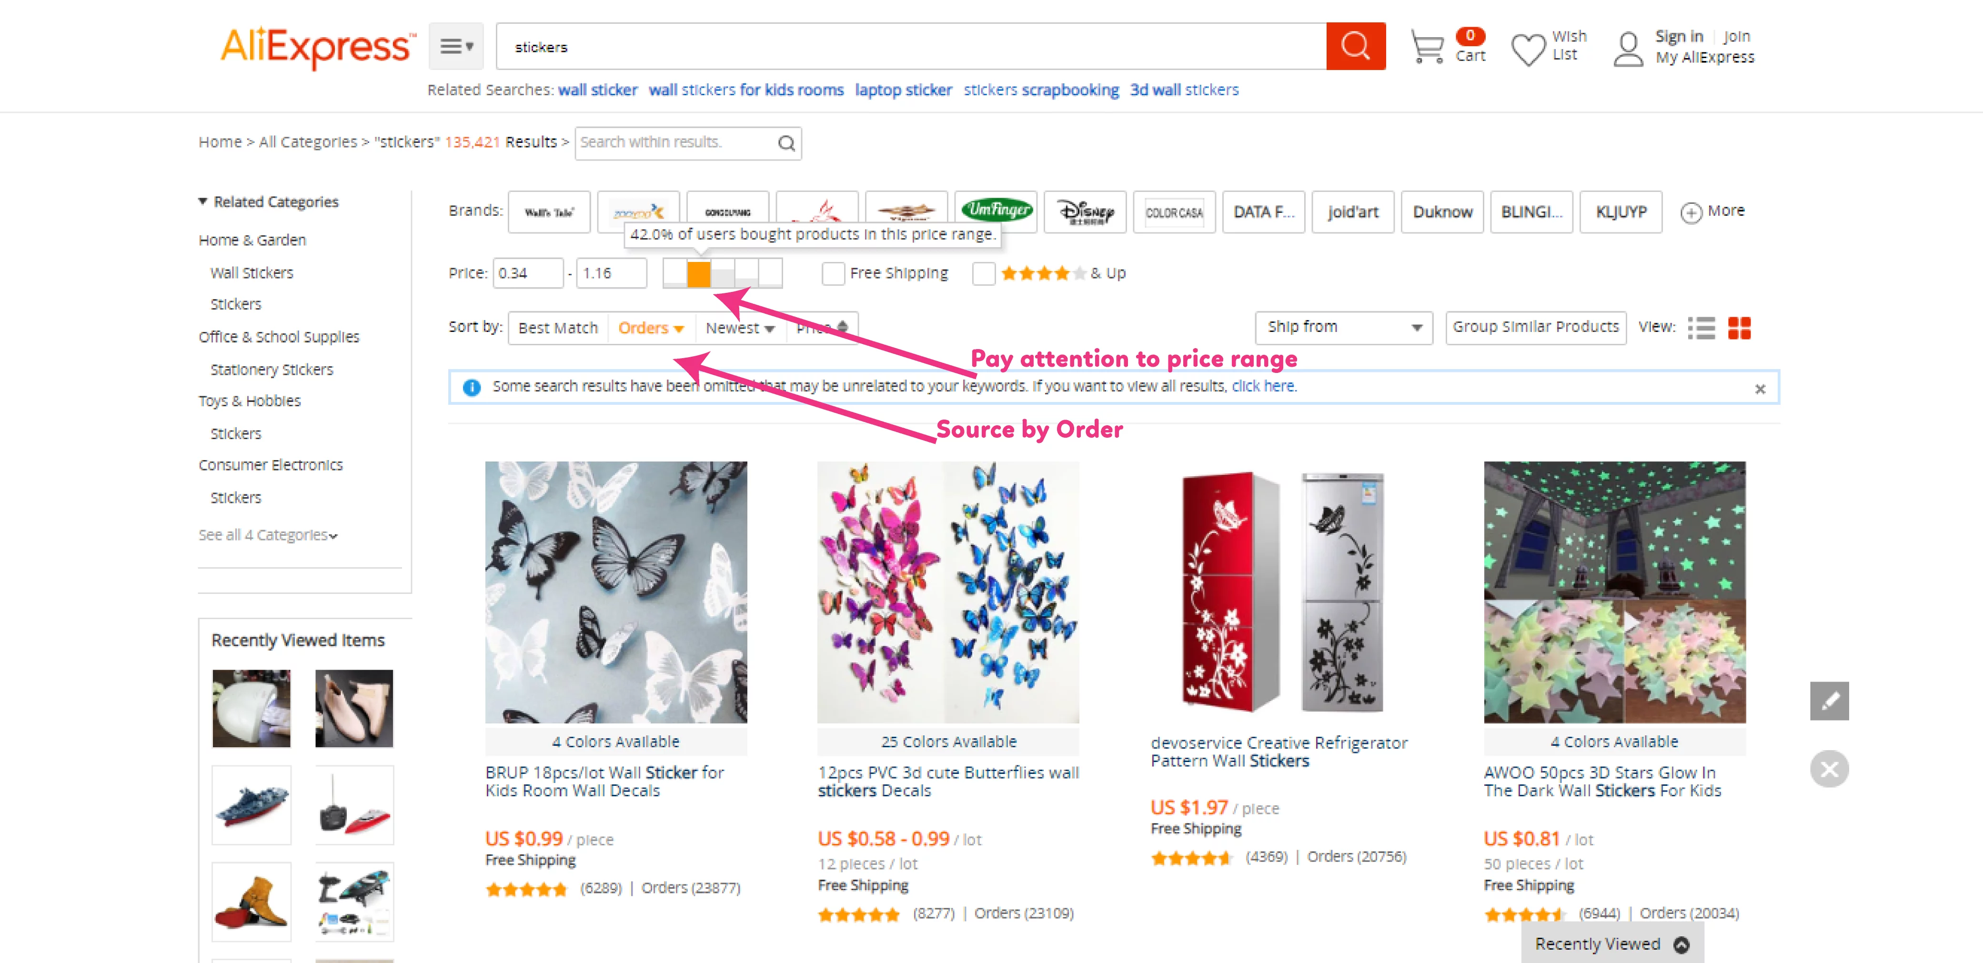Open the Ship from dropdown

tap(1343, 327)
